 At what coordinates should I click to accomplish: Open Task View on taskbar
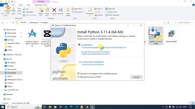tap(44, 107)
